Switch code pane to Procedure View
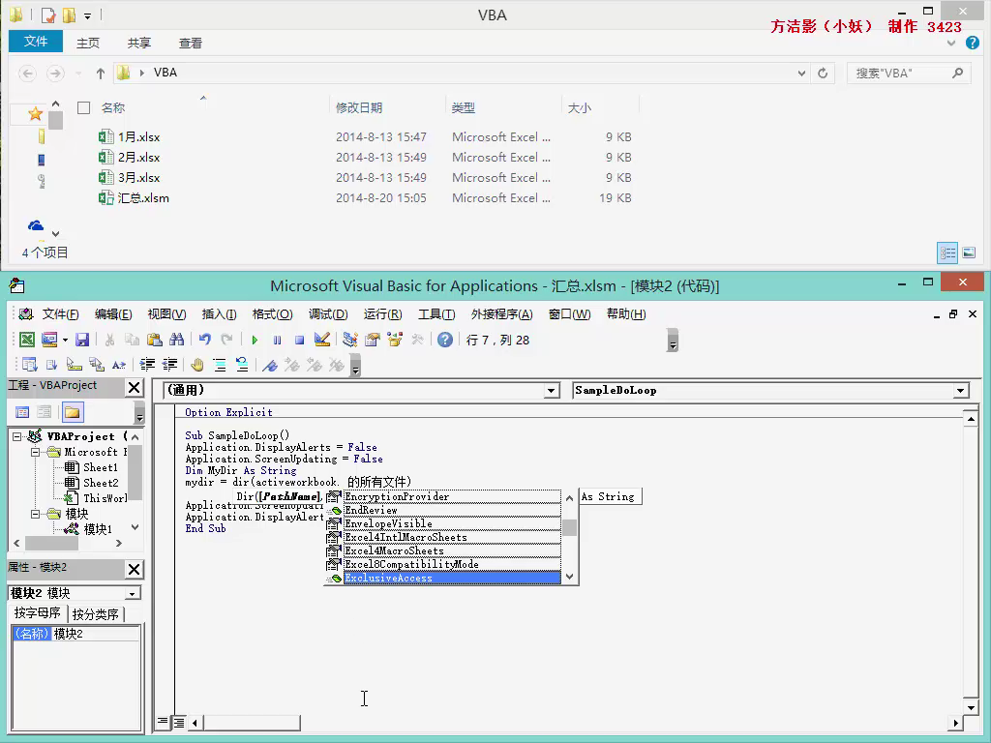Image resolution: width=991 pixels, height=743 pixels. point(163,722)
